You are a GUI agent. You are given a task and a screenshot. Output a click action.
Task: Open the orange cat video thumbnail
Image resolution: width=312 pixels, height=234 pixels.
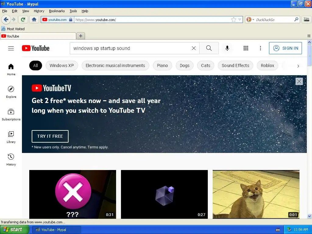[x=256, y=194]
